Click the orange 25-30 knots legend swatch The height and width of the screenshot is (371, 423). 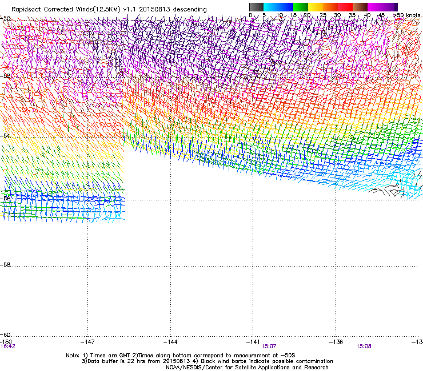click(x=330, y=7)
